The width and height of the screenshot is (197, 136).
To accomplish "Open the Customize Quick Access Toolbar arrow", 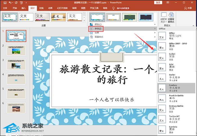I will pyautogui.click(x=26, y=3).
